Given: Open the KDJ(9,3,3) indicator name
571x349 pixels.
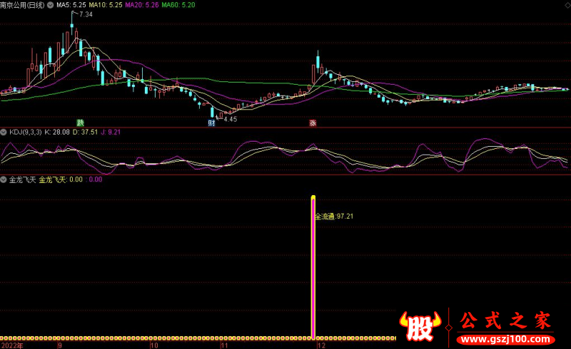Looking at the screenshot, I should pyautogui.click(x=25, y=132).
